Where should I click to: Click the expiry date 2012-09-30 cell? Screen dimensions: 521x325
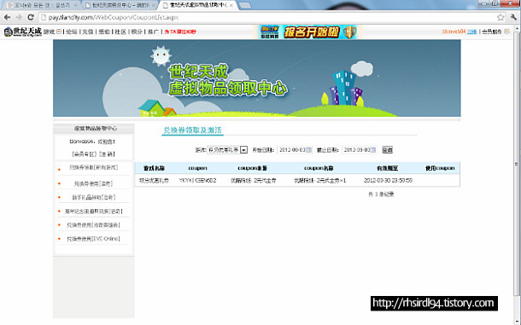tap(388, 181)
